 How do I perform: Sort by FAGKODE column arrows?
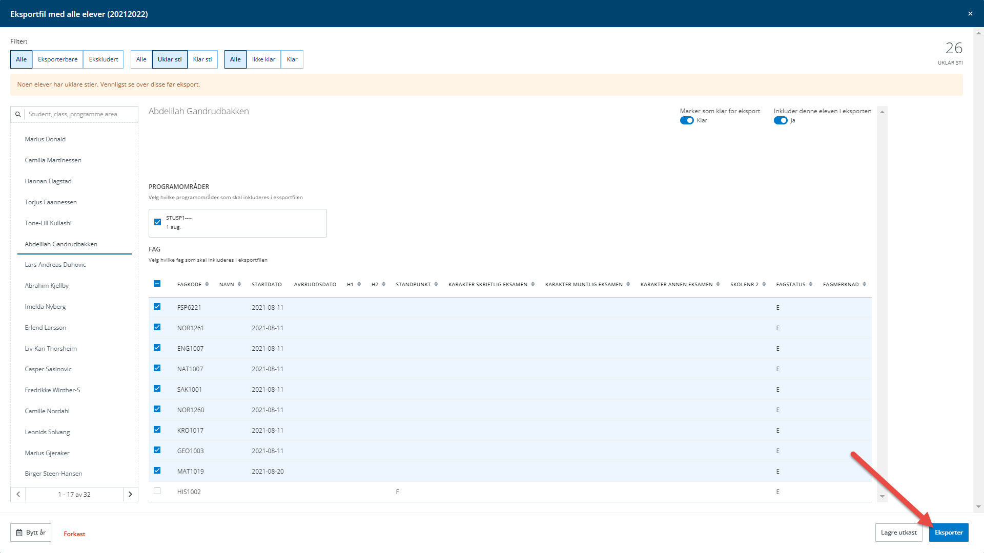click(x=207, y=284)
